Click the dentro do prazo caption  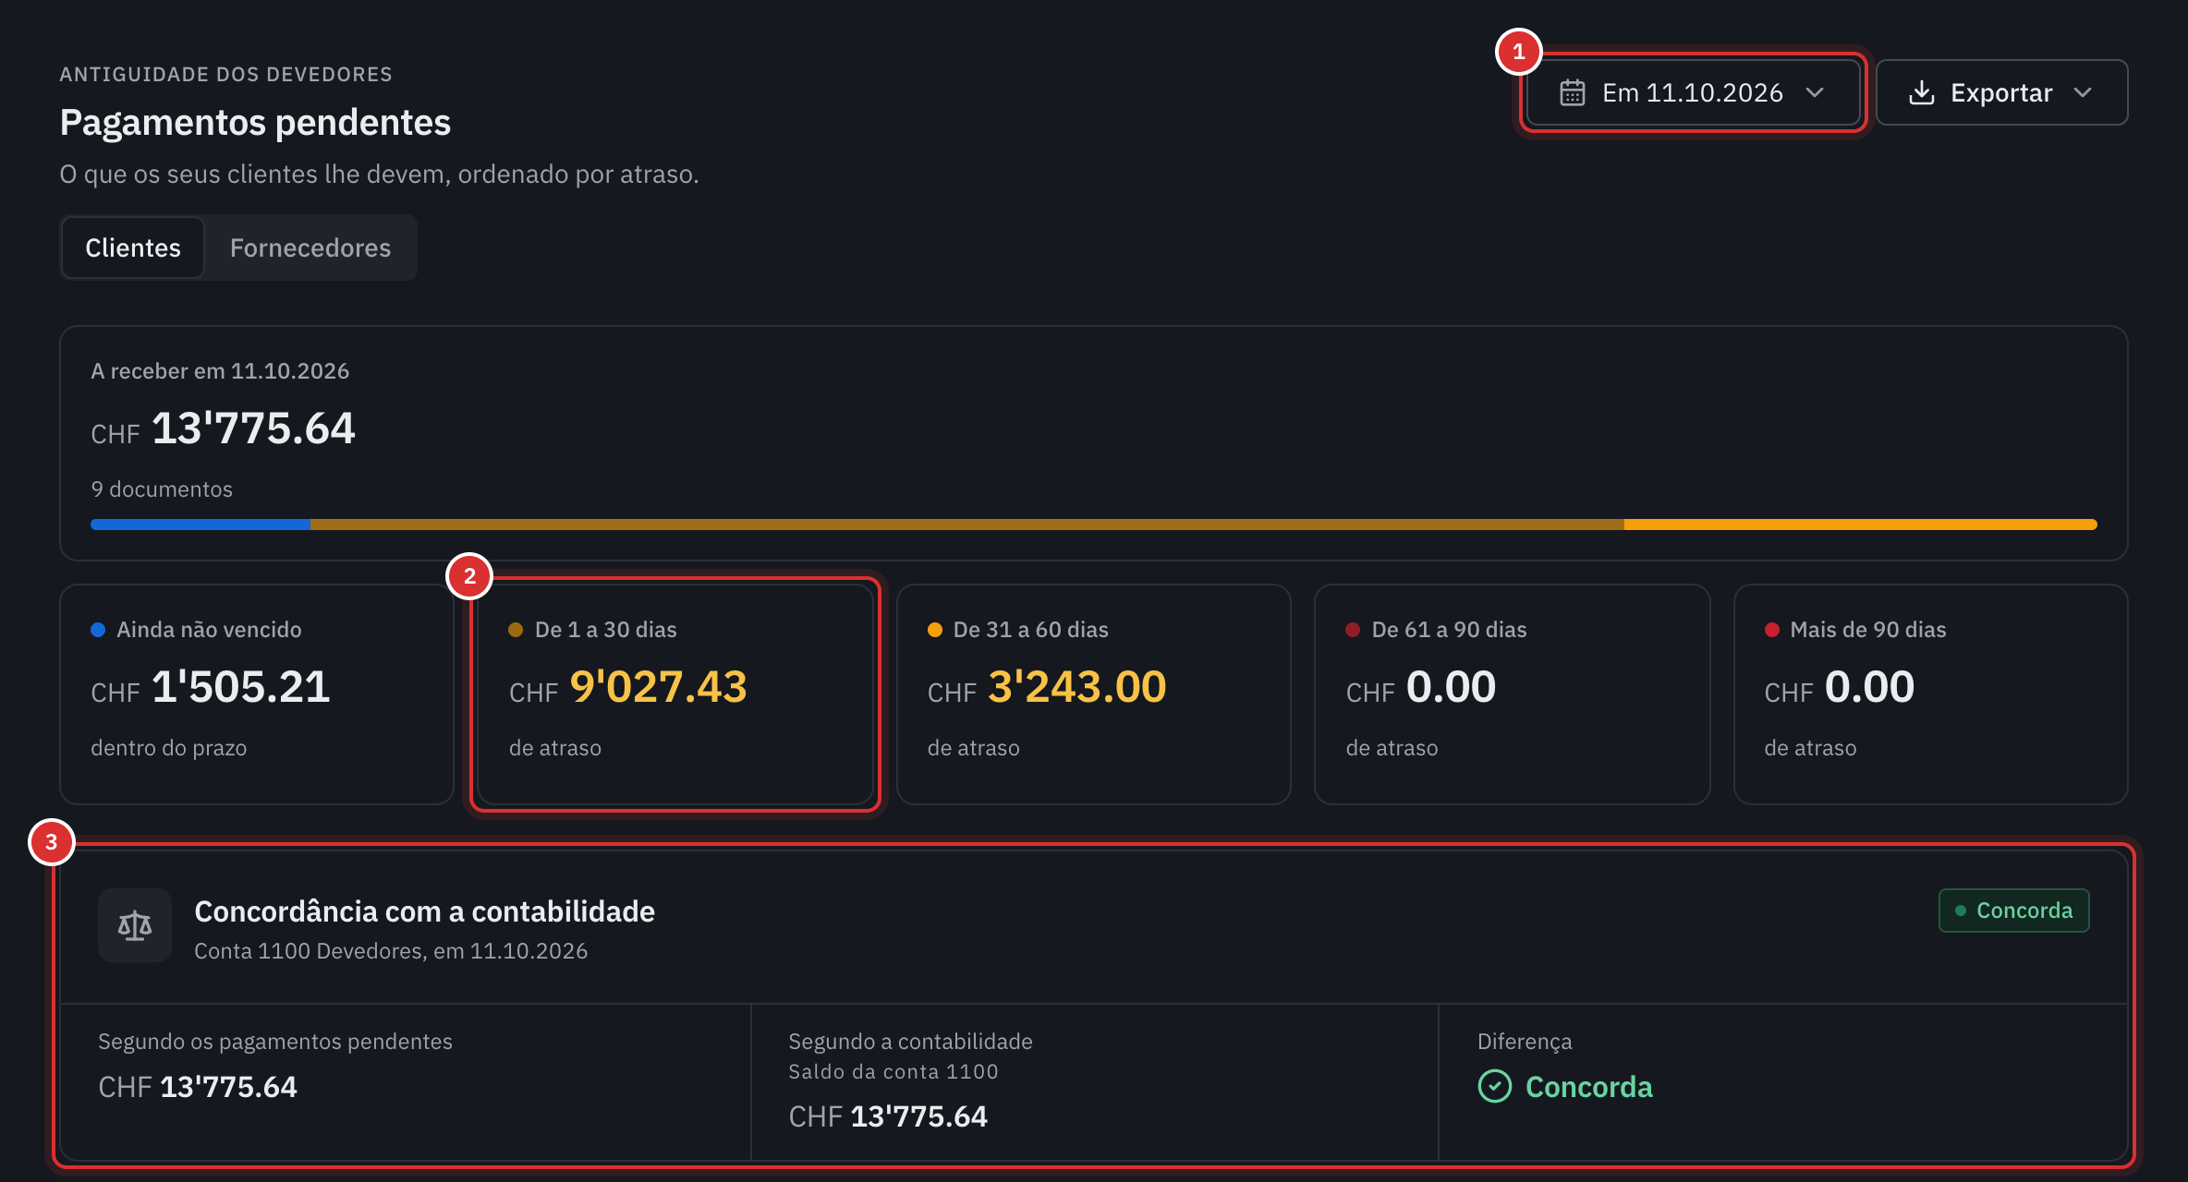pyautogui.click(x=169, y=748)
